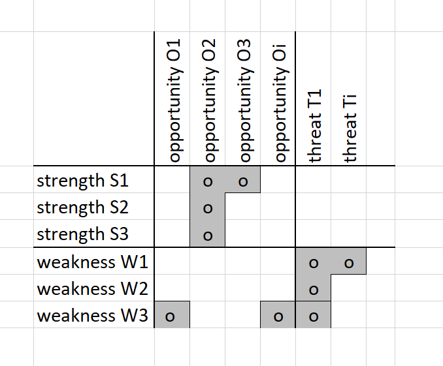
Task: Select the 'opportunity O3' header cell
Action: point(243,98)
